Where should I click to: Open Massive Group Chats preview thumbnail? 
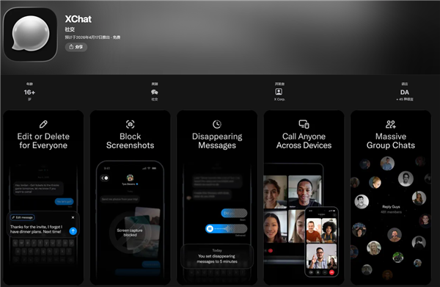click(x=391, y=197)
